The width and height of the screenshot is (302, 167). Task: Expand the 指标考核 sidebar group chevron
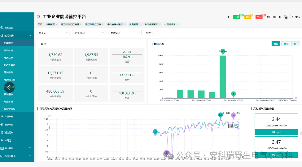[30, 124]
